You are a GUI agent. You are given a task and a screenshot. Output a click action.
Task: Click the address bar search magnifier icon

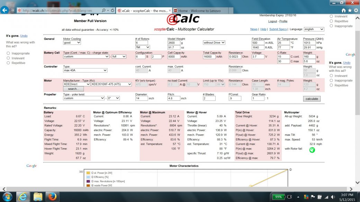coord(103,10)
